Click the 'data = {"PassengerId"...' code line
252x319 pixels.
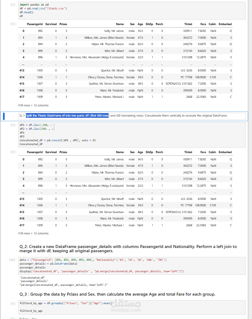tap(93, 260)
